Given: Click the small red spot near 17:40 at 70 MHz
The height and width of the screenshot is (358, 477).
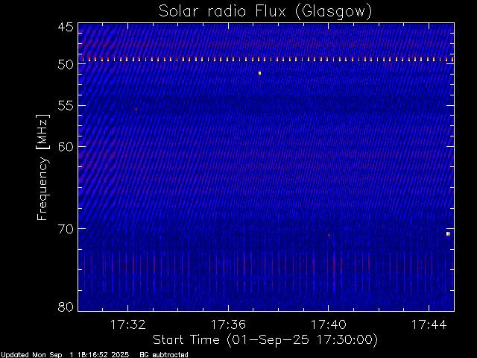Looking at the screenshot, I should 329,235.
